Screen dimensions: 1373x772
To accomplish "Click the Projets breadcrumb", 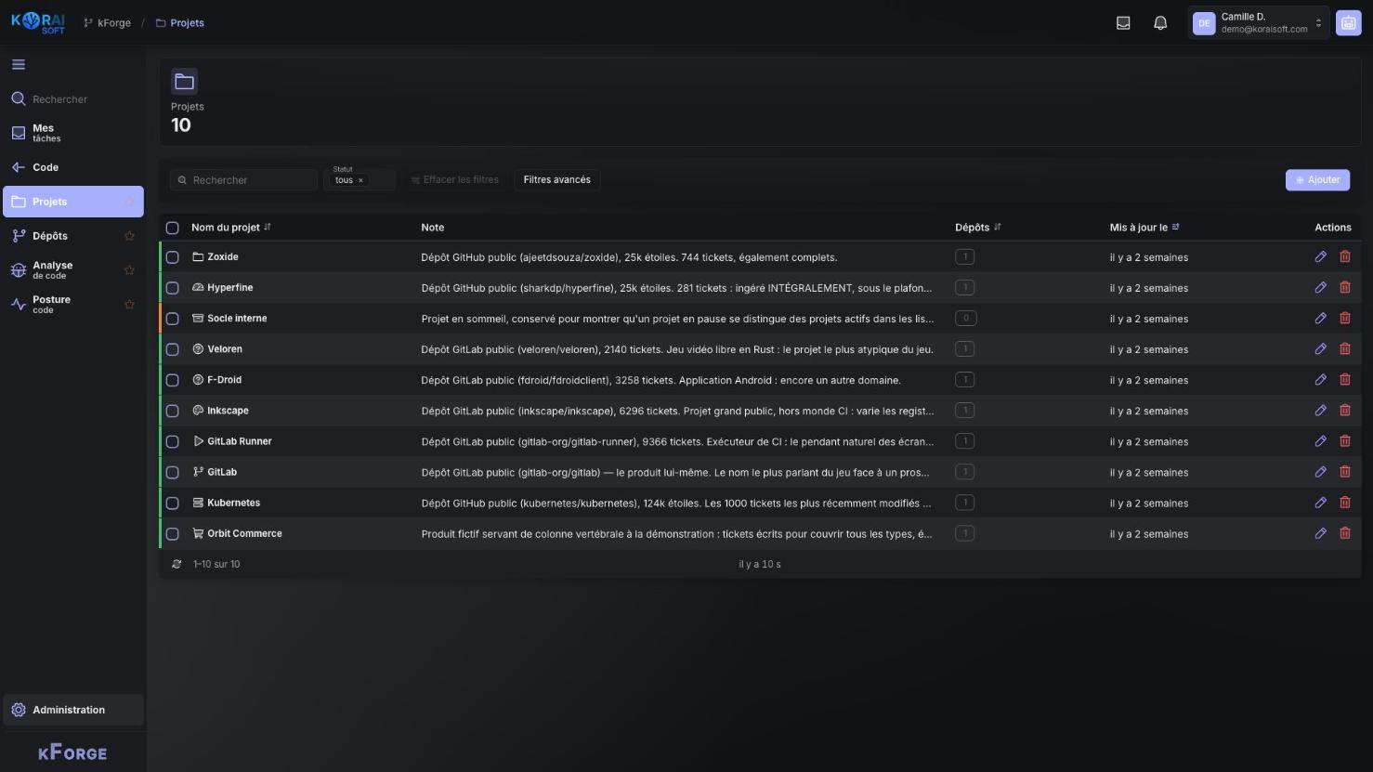I will (x=179, y=23).
